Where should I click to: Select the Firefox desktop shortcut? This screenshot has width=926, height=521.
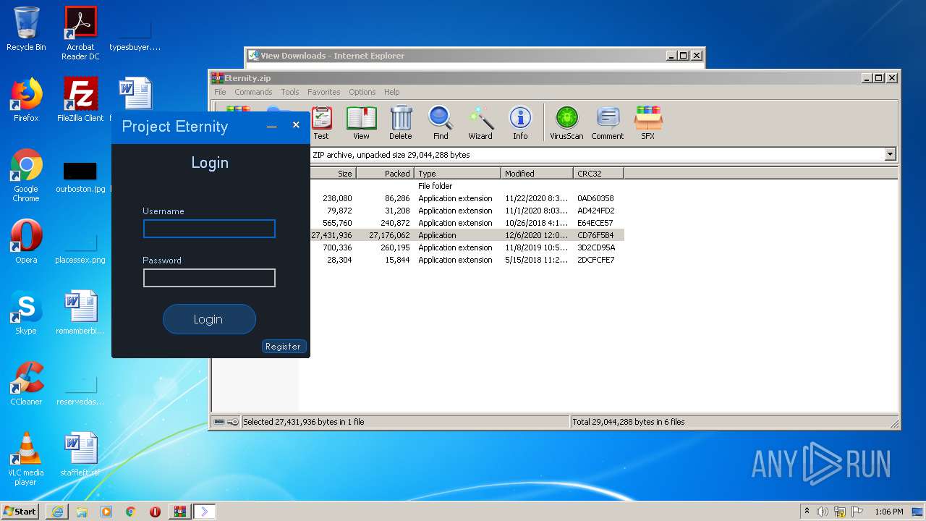26,100
